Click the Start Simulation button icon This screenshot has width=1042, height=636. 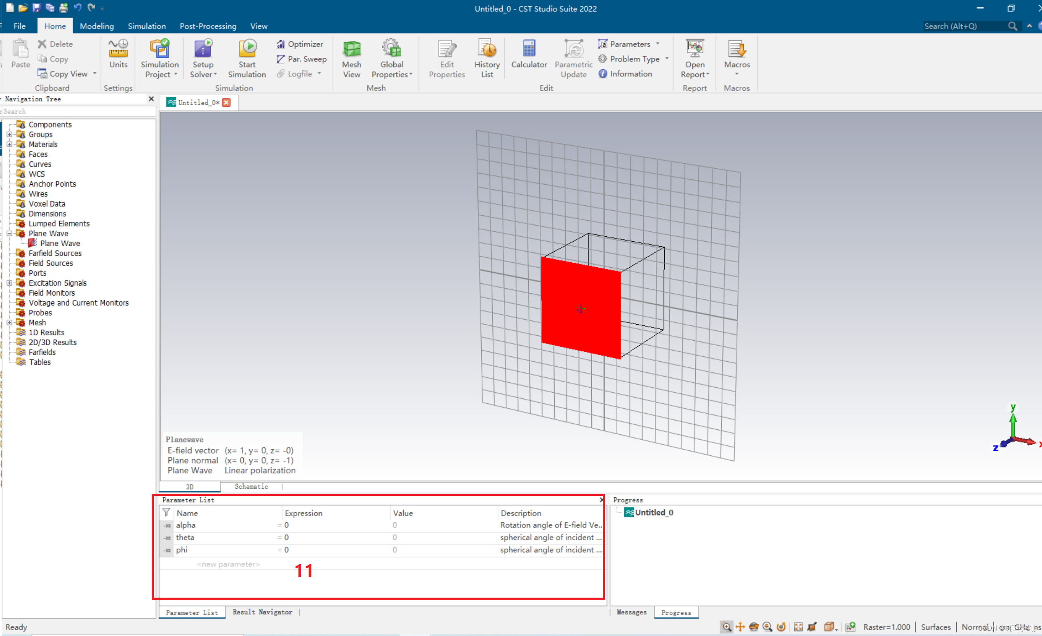[247, 49]
